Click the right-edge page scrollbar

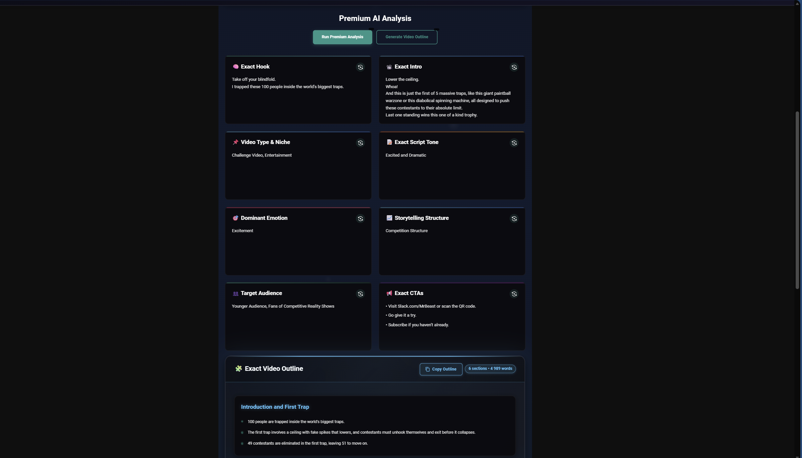coord(798,200)
